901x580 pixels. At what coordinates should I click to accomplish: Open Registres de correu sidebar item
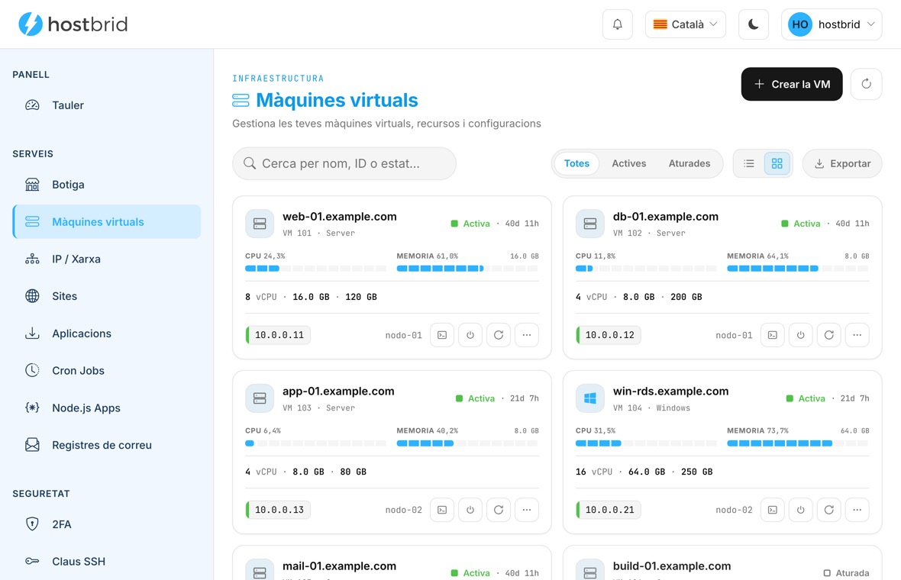point(107,445)
